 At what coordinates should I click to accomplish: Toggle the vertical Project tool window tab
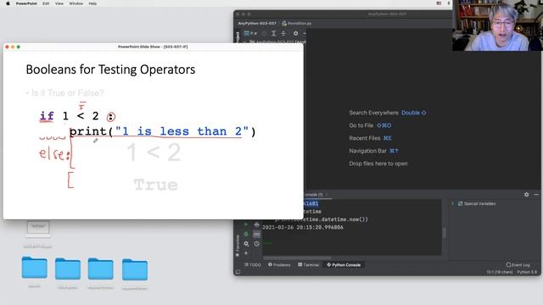pos(238,36)
